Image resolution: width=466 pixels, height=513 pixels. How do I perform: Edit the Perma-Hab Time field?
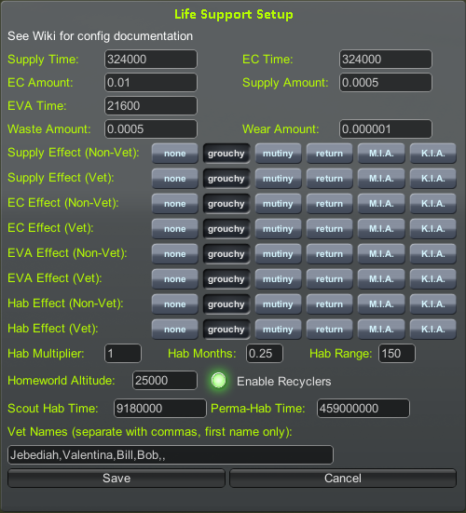tap(363, 409)
